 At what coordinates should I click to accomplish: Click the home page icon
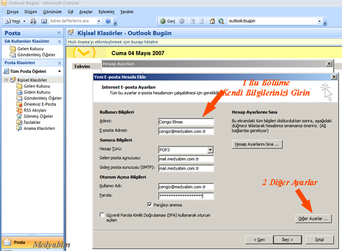pyautogui.click(x=212, y=21)
